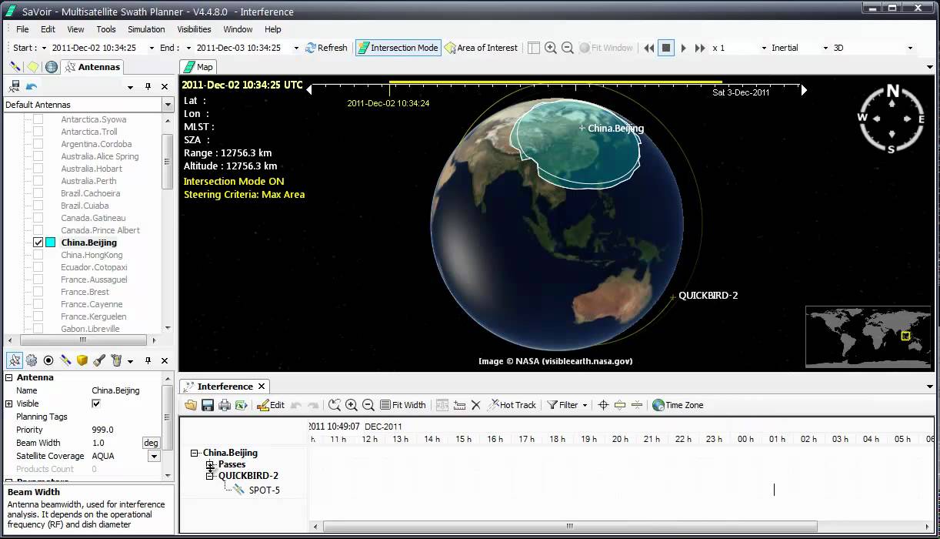Enable the France.Brest antenna checkbox
This screenshot has height=539, width=940.
38,292
